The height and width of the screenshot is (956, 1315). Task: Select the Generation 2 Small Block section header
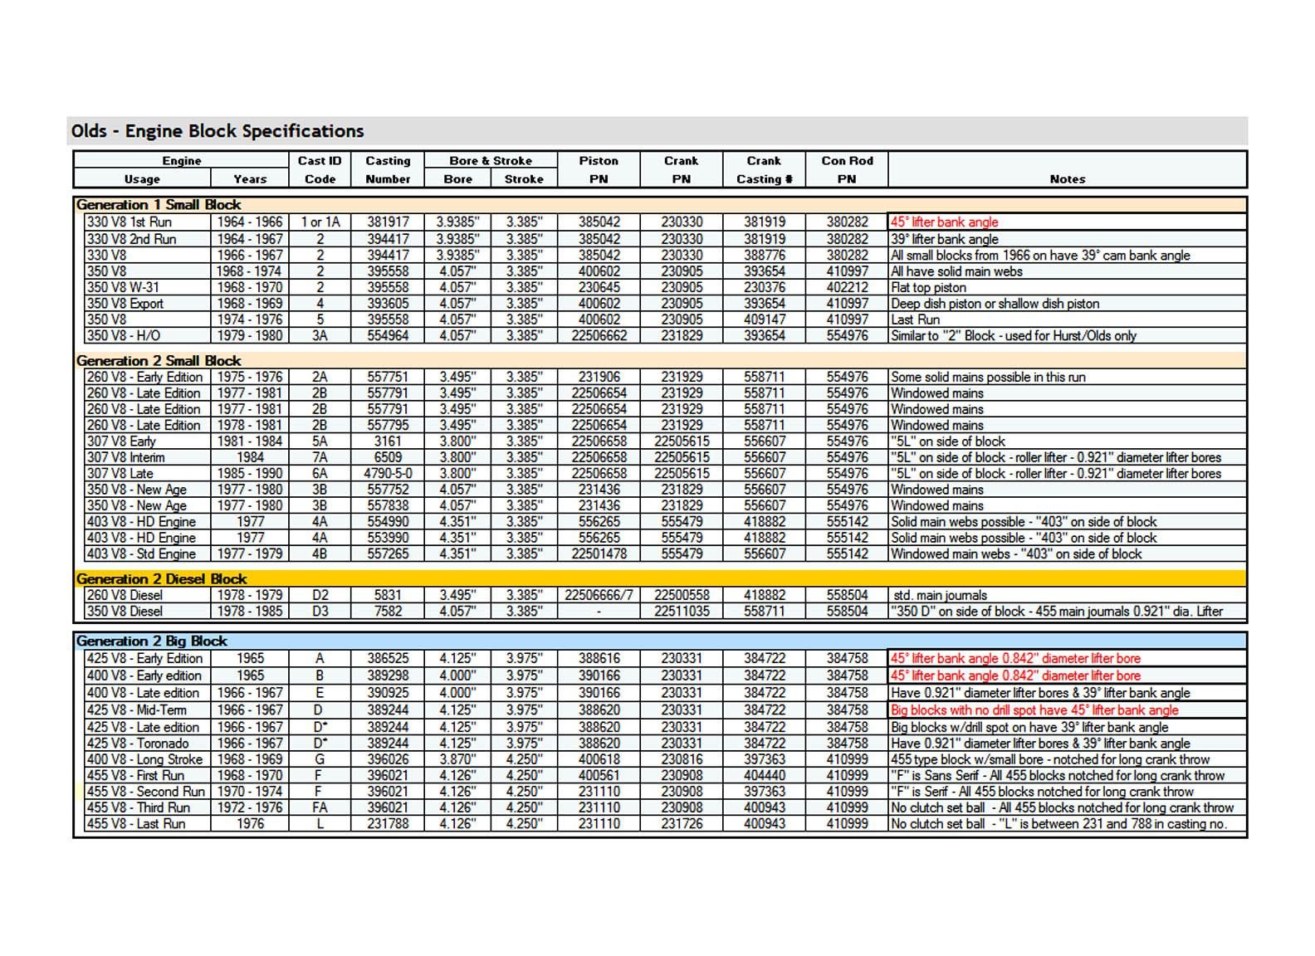click(159, 360)
